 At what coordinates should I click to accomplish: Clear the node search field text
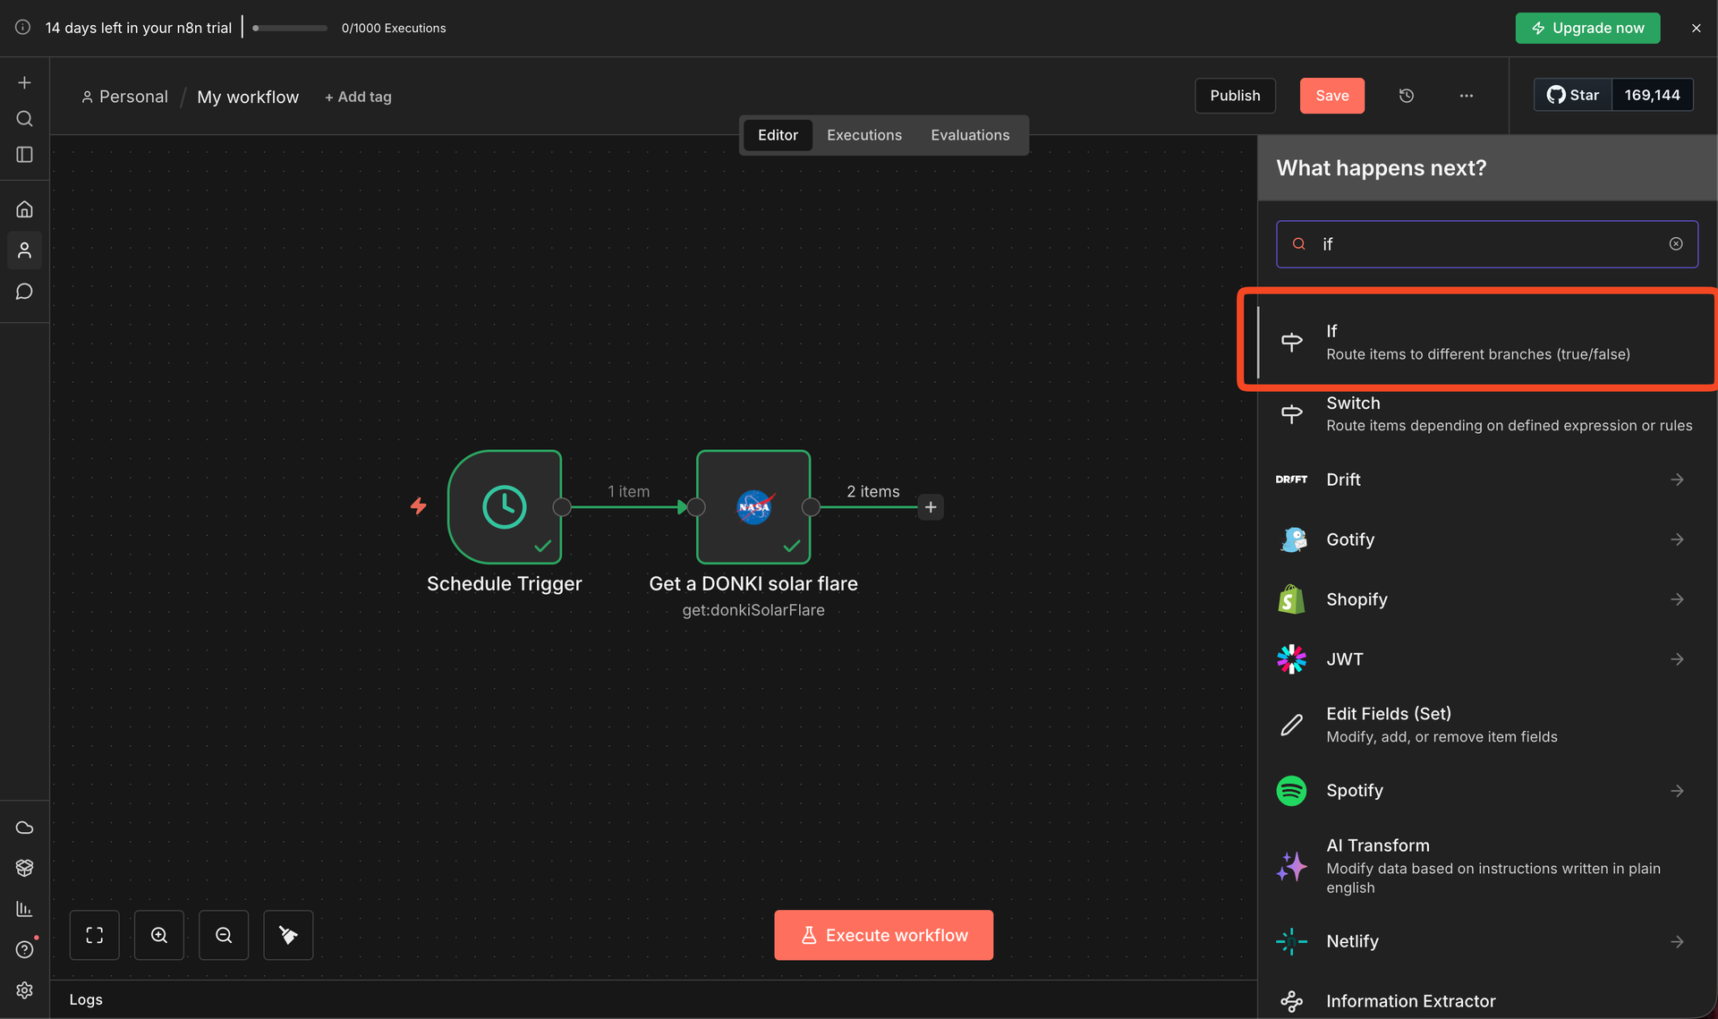click(1676, 244)
